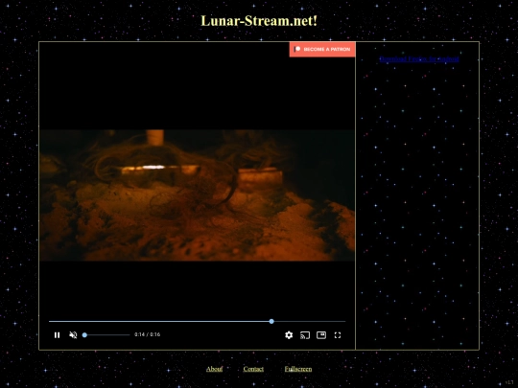The width and height of the screenshot is (518, 388).
Task: Enter fullscreen via the player icon
Action: tap(338, 335)
